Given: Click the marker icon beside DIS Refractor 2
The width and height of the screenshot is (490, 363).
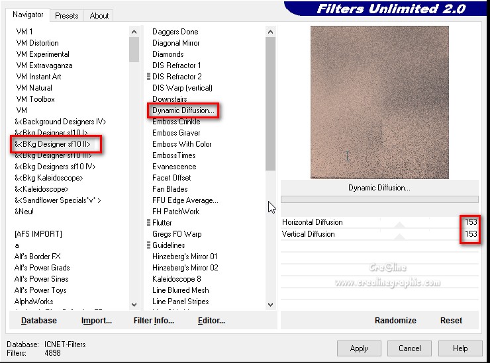Looking at the screenshot, I should point(149,77).
